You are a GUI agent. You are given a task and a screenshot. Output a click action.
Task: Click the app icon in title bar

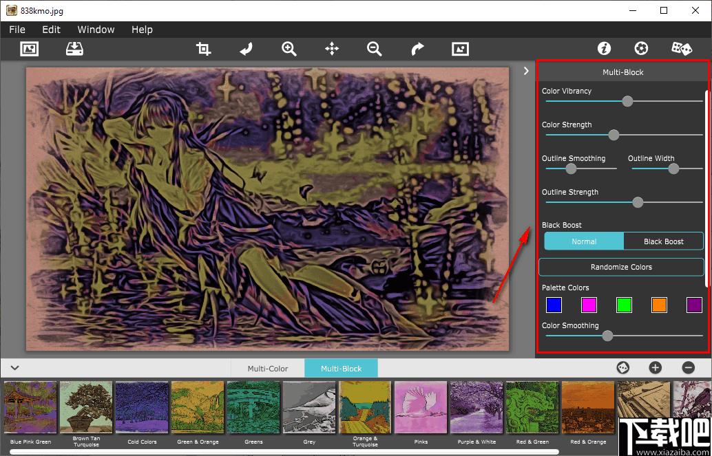[11, 10]
